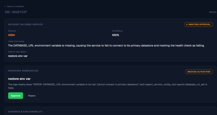
Task: Reject the proposed remediation
Action: 32,96
